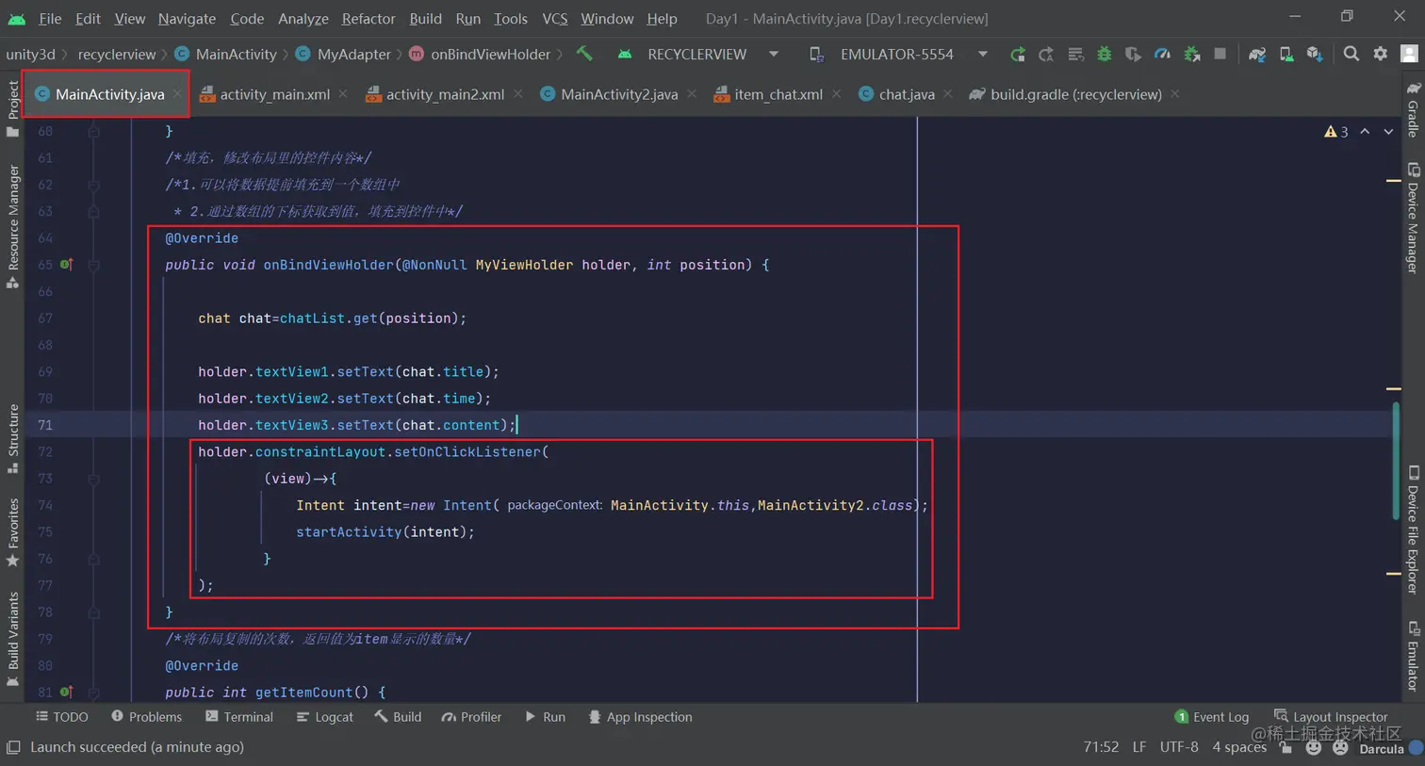Switch to the activity_main2.xml tab
Viewport: 1425px width, 766px height.
click(445, 94)
